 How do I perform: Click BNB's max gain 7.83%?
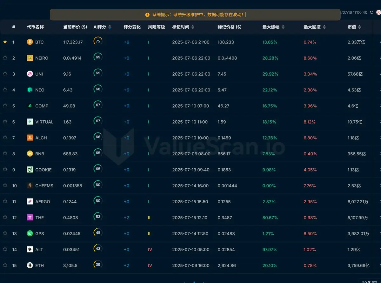269,154
